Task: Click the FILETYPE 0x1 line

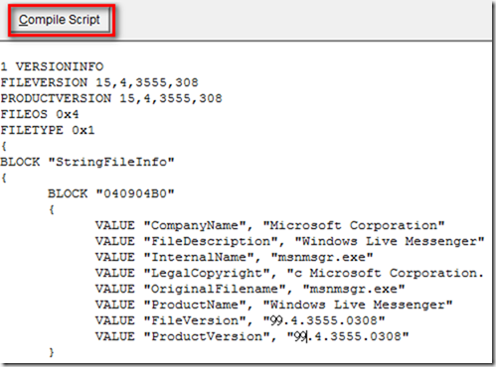Action: coord(48,130)
